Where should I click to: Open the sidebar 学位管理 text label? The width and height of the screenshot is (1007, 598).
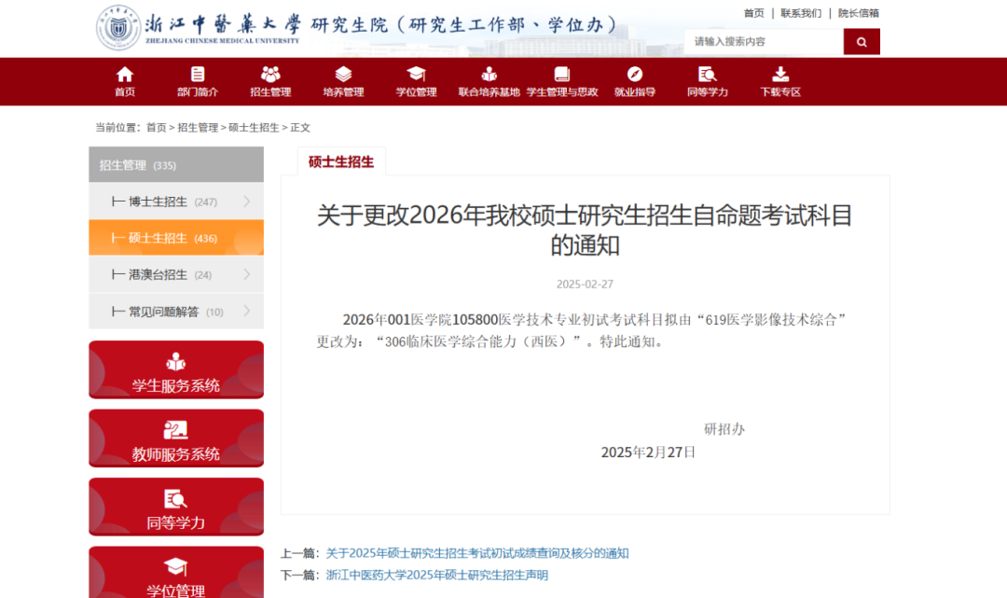click(x=176, y=591)
